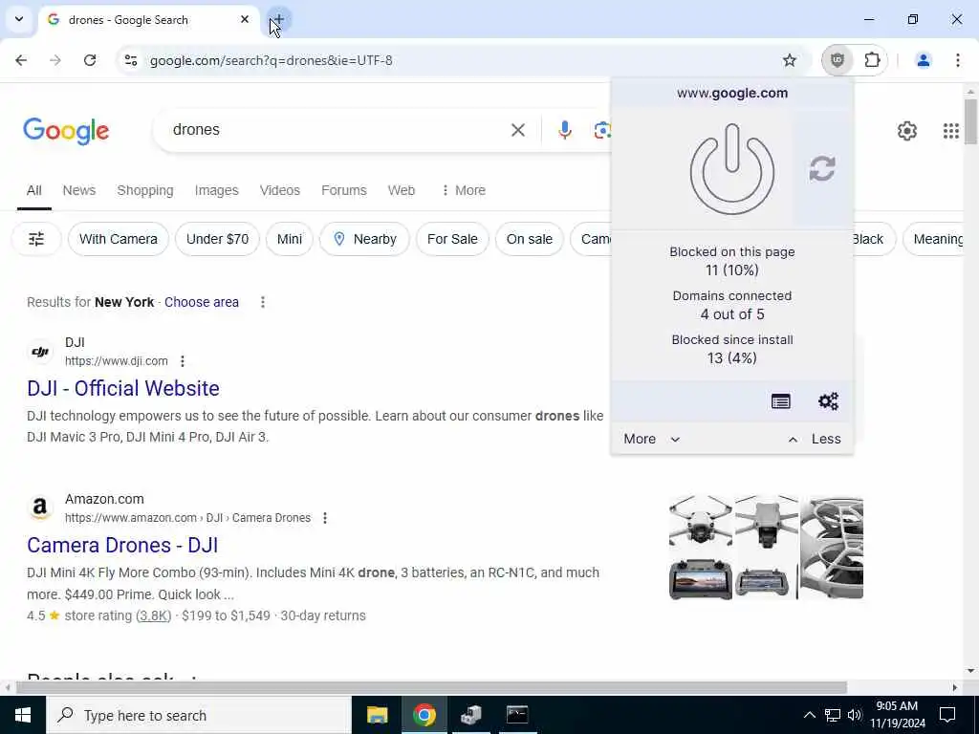Image resolution: width=979 pixels, height=734 pixels.
Task: Click the Google logo
Action: tap(66, 131)
